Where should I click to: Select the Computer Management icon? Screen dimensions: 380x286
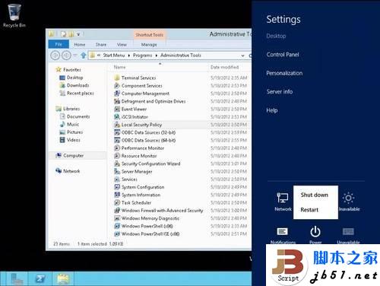[117, 94]
